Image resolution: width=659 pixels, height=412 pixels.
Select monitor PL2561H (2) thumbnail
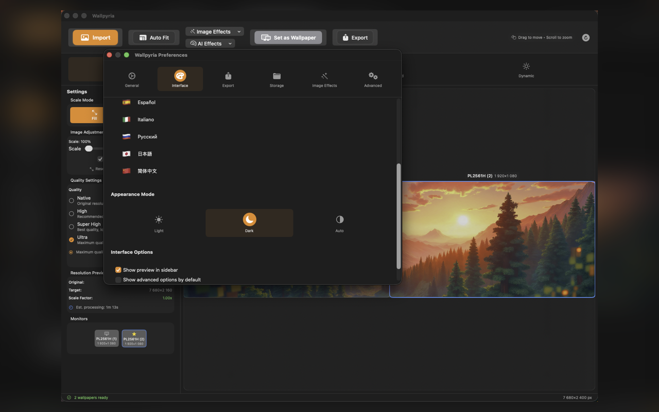134,338
